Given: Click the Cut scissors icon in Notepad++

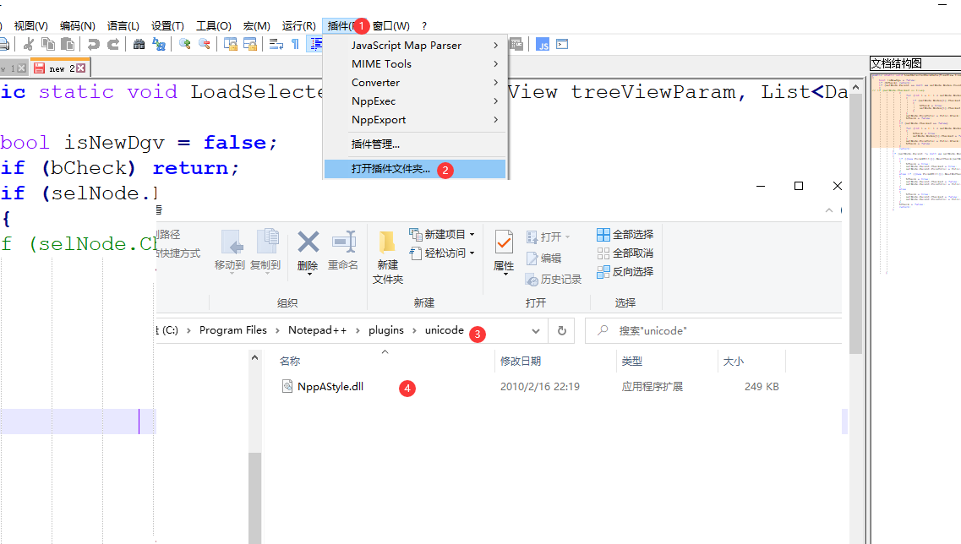Looking at the screenshot, I should 28,44.
